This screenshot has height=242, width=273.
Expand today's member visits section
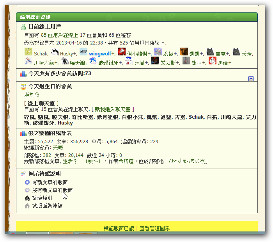tap(251, 78)
